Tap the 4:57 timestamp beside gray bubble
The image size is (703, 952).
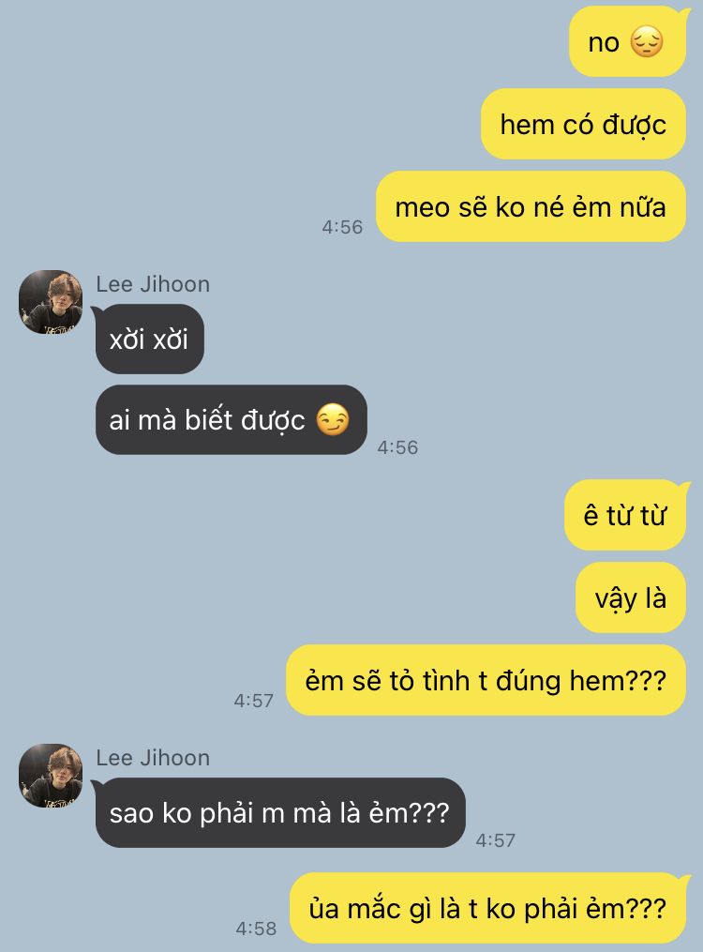coord(496,840)
